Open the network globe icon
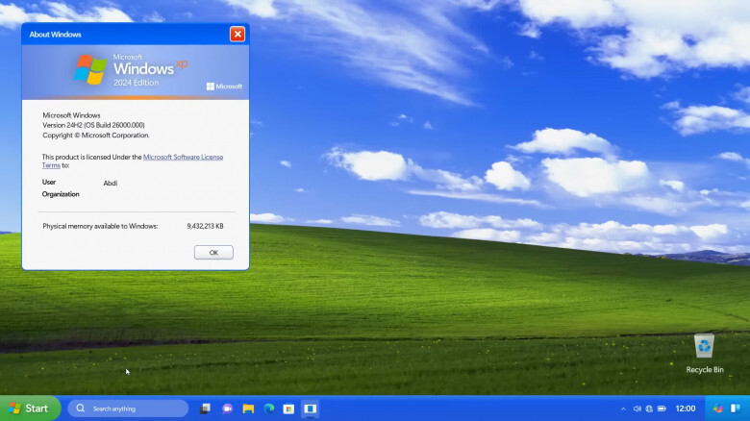The image size is (750, 421). [649, 409]
